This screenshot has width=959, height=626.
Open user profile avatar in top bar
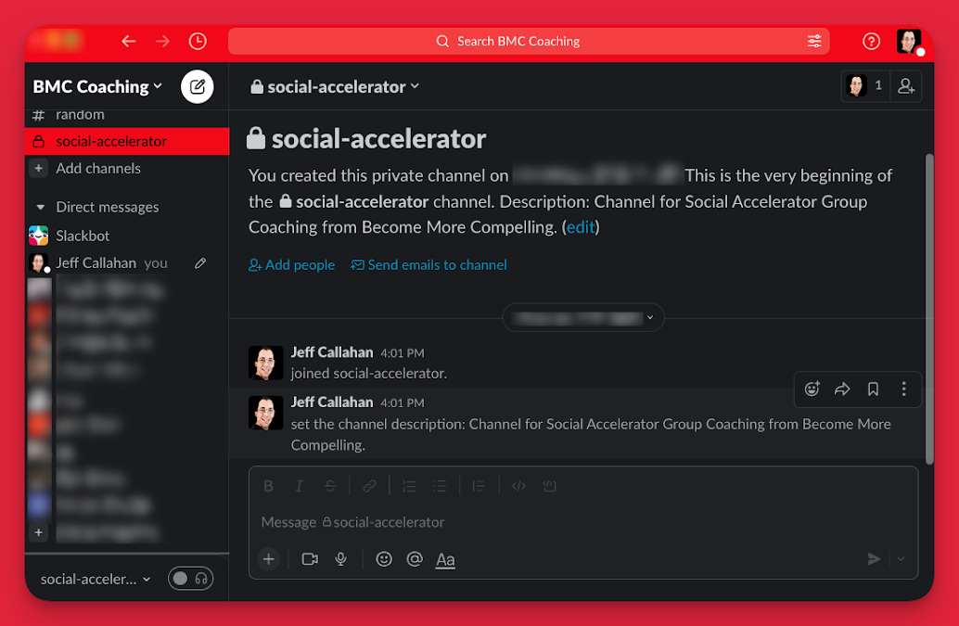coord(909,41)
